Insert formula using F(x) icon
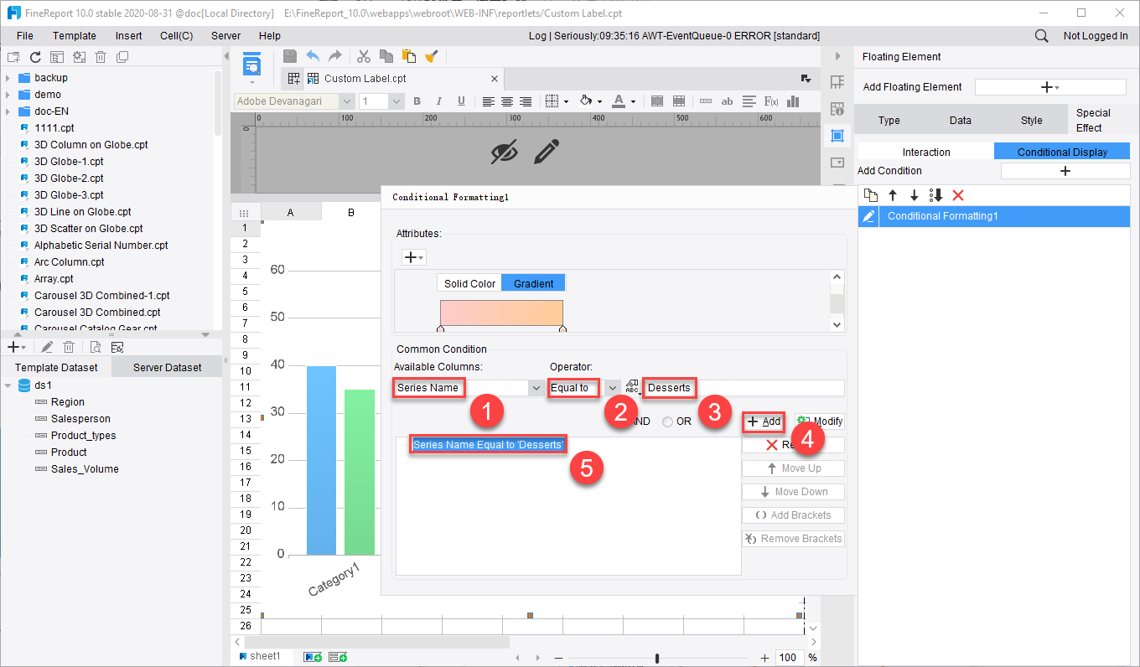1140x667 pixels. point(772,101)
